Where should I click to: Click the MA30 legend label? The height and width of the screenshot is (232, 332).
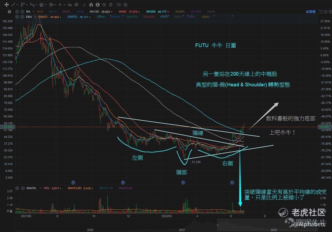click(x=80, y=12)
